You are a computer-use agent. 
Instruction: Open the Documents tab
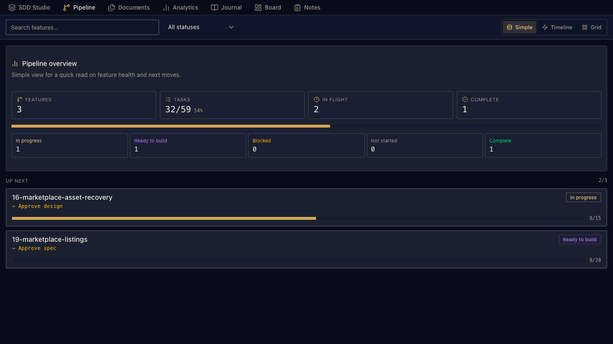(x=129, y=8)
